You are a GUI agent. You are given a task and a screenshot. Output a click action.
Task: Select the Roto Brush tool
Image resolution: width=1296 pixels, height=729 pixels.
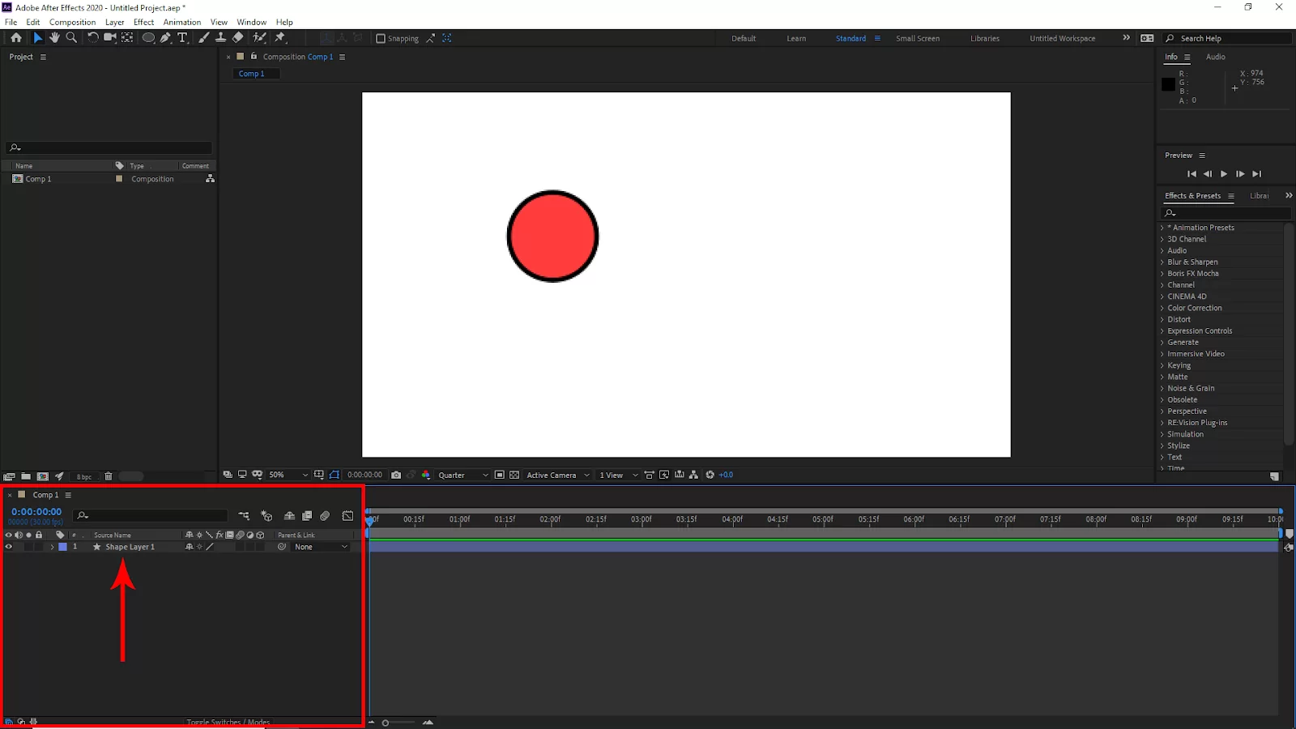[259, 38]
